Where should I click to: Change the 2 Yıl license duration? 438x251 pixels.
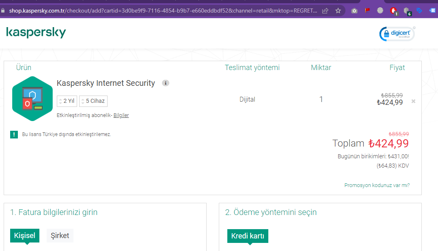click(x=67, y=101)
